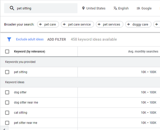Click the Broaden your search label

tap(19, 24)
